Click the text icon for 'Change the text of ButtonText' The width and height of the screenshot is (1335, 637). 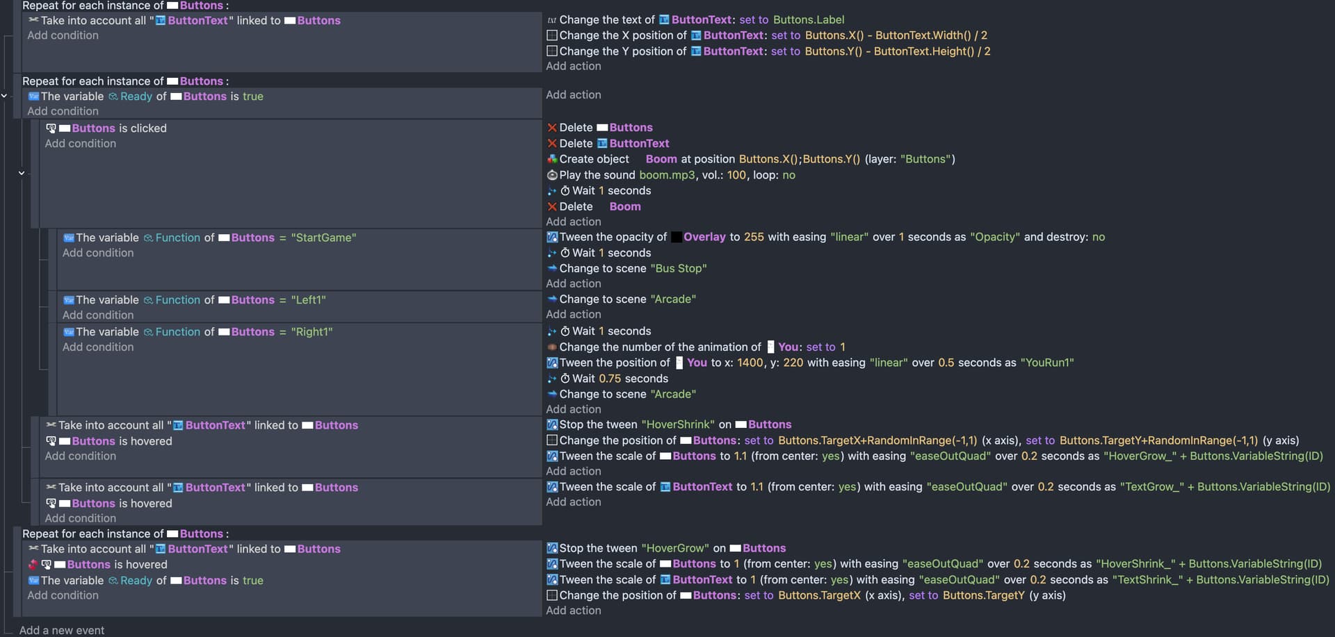tap(552, 20)
